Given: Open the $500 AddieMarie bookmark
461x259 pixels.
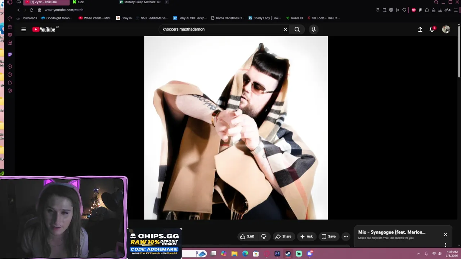Looking at the screenshot, I should coord(152,18).
